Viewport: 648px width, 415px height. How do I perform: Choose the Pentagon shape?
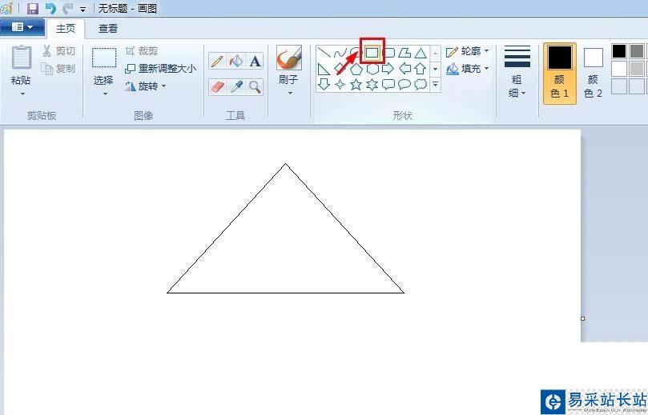(x=356, y=69)
